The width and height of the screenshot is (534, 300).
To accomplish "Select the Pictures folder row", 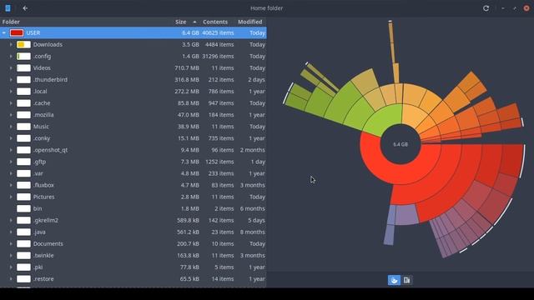I will pos(133,197).
